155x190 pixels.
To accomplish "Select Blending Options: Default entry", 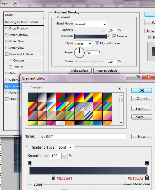I will pos(24,22).
